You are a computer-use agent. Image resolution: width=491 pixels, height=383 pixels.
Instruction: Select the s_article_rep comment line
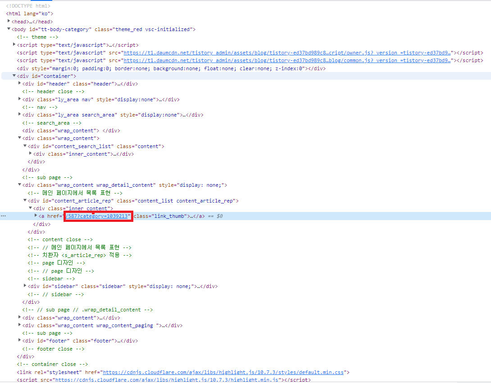[80, 255]
